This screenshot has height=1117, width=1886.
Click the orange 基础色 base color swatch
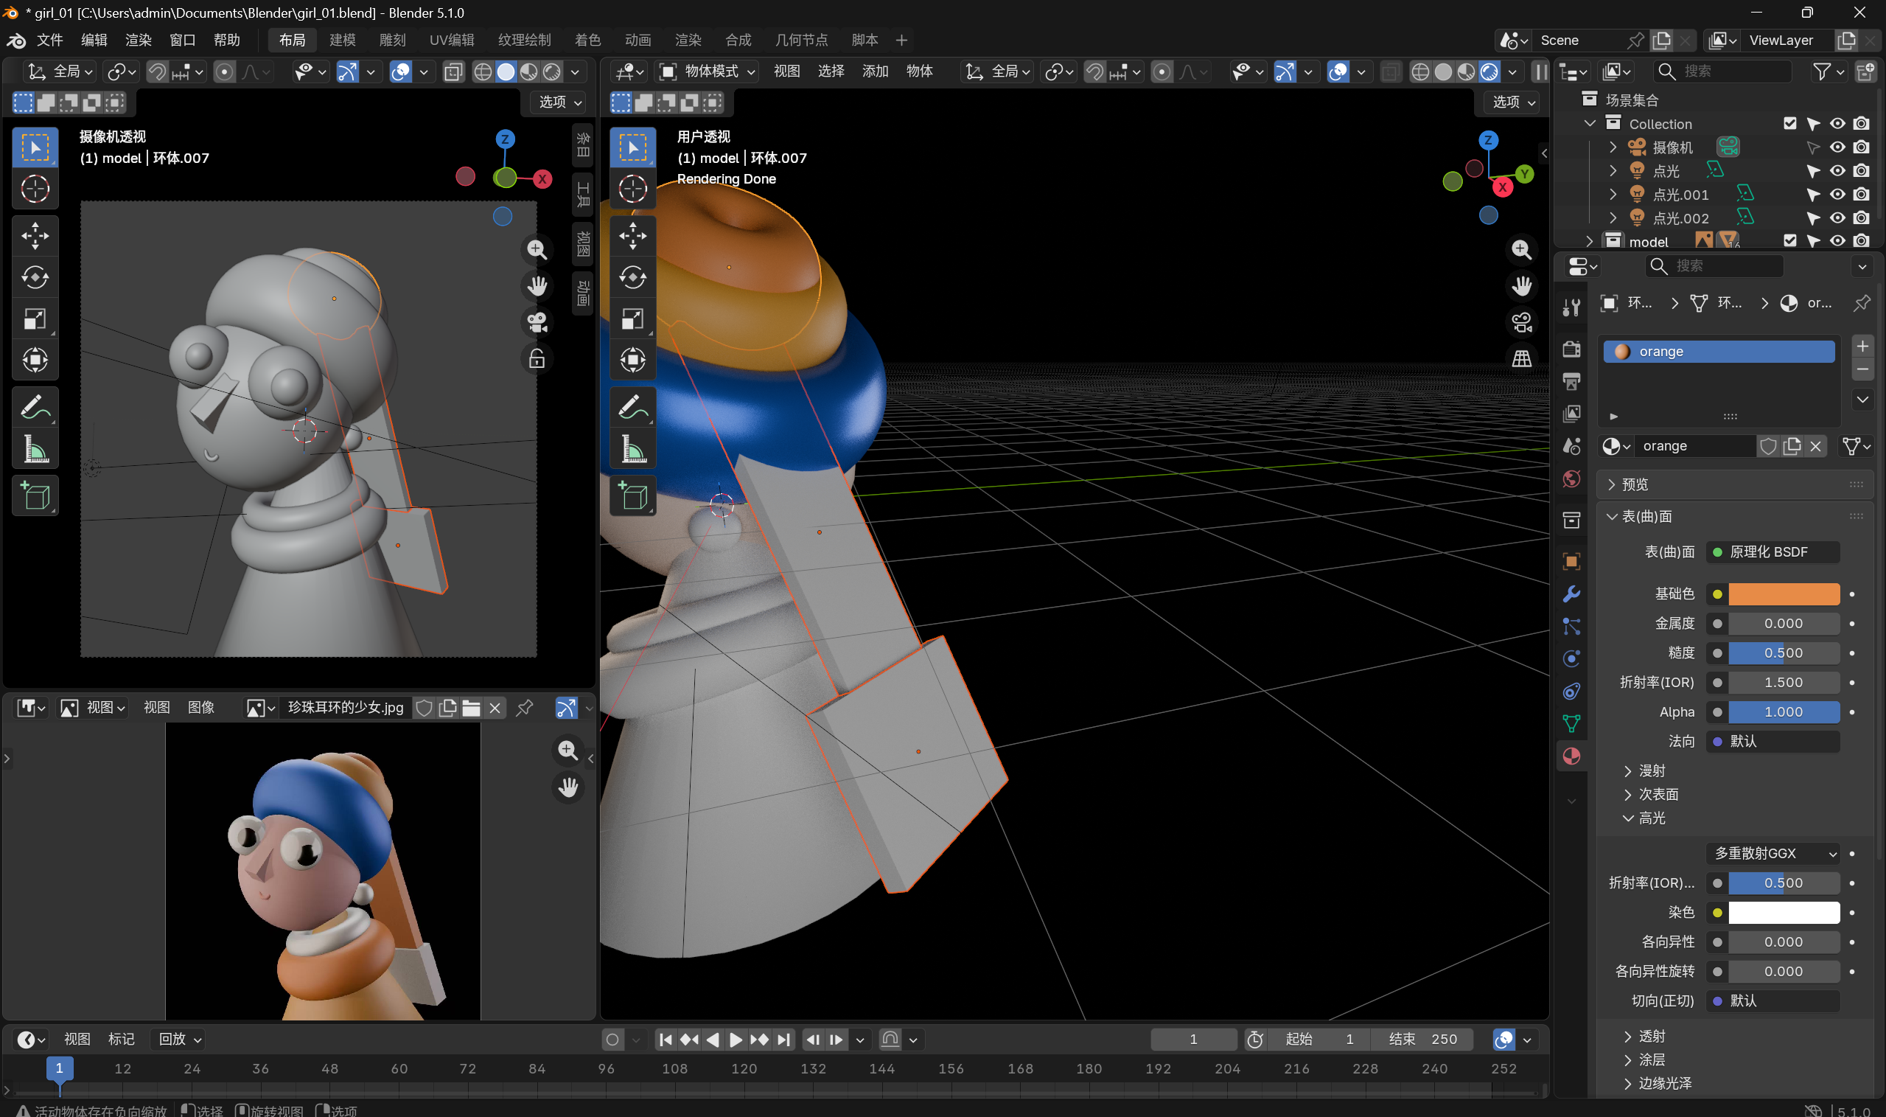(1783, 594)
